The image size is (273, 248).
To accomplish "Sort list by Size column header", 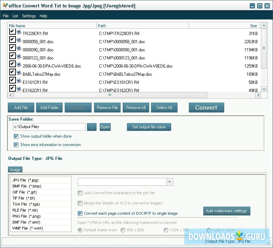I will (x=224, y=26).
